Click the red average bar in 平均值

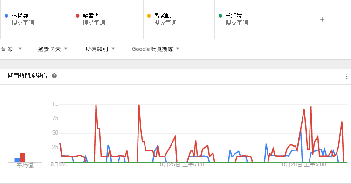point(23,157)
